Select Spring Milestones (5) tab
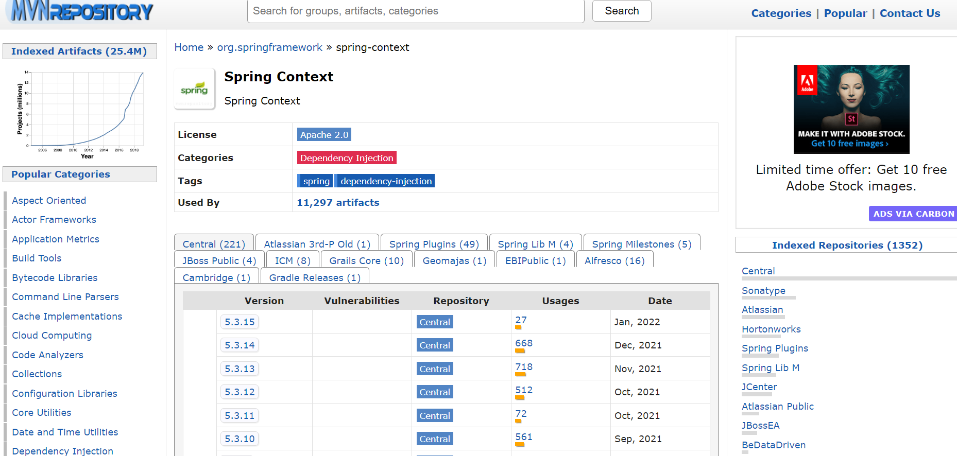The width and height of the screenshot is (957, 456). click(642, 244)
